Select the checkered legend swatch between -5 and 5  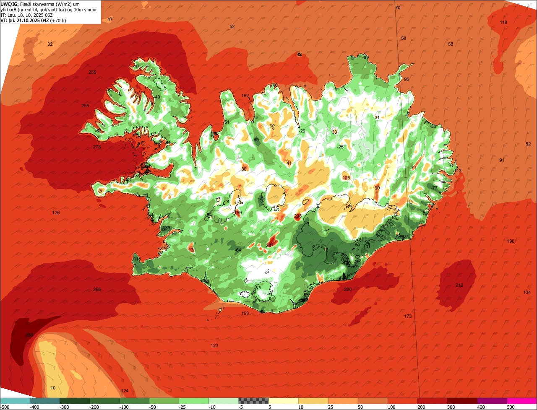pyautogui.click(x=253, y=401)
